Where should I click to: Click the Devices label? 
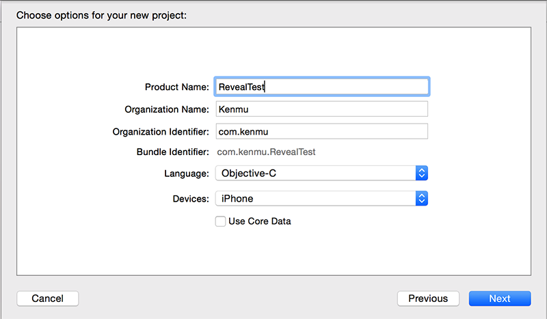point(191,199)
